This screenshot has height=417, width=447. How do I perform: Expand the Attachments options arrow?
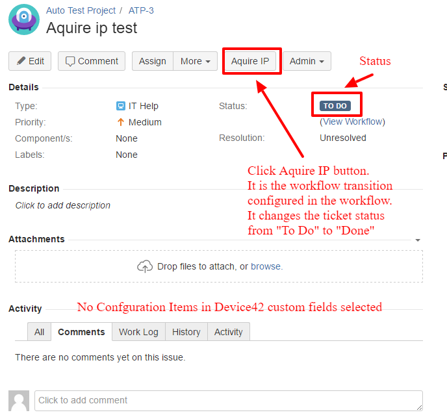[x=418, y=240]
